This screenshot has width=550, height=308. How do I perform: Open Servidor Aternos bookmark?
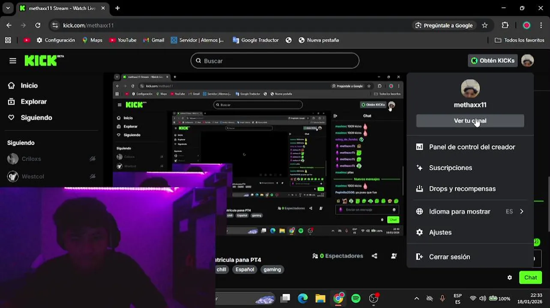(197, 40)
